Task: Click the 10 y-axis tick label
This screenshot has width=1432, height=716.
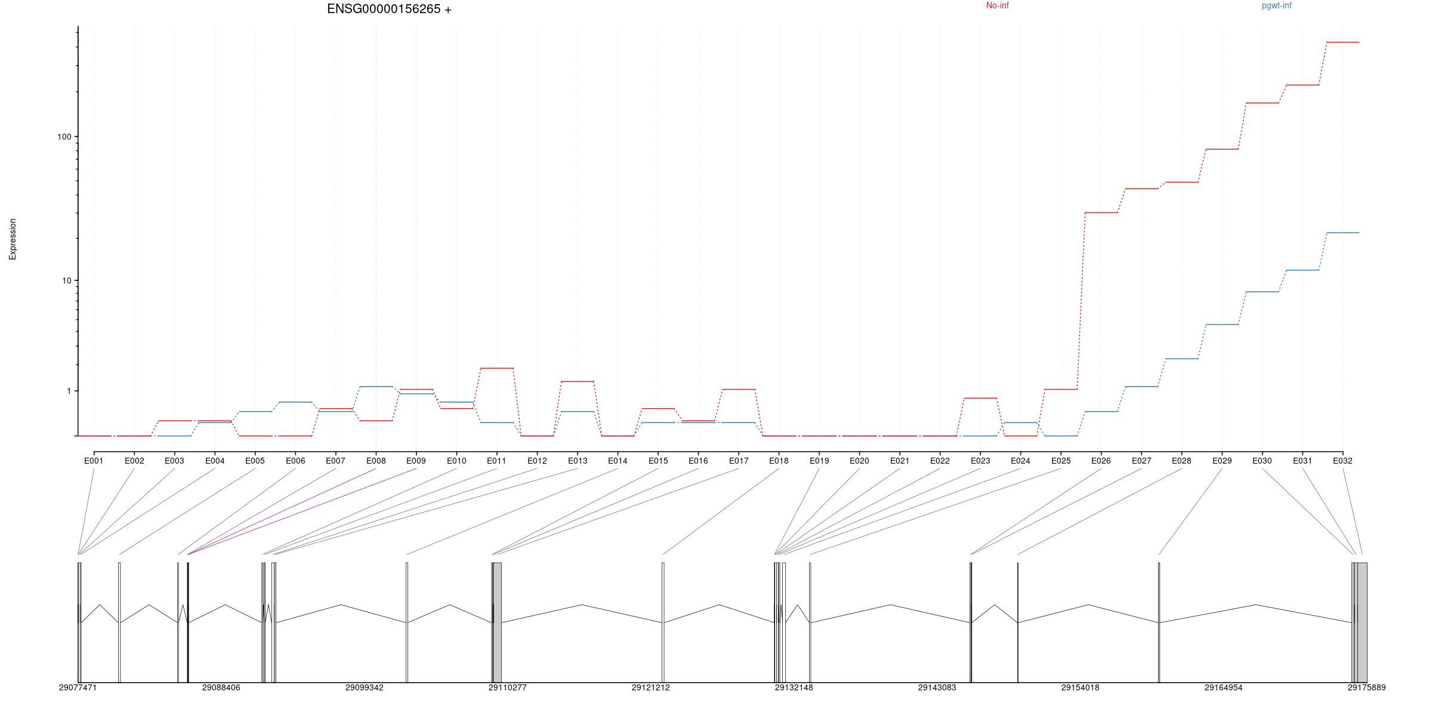Action: coord(66,280)
